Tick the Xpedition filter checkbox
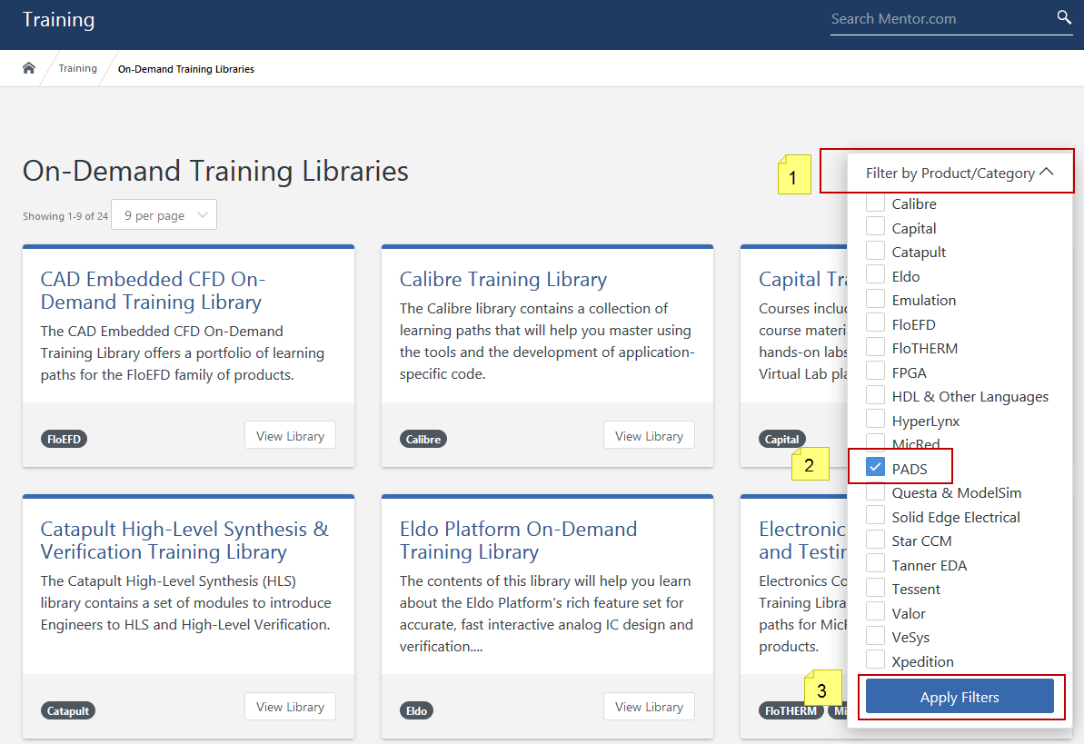 (x=875, y=660)
